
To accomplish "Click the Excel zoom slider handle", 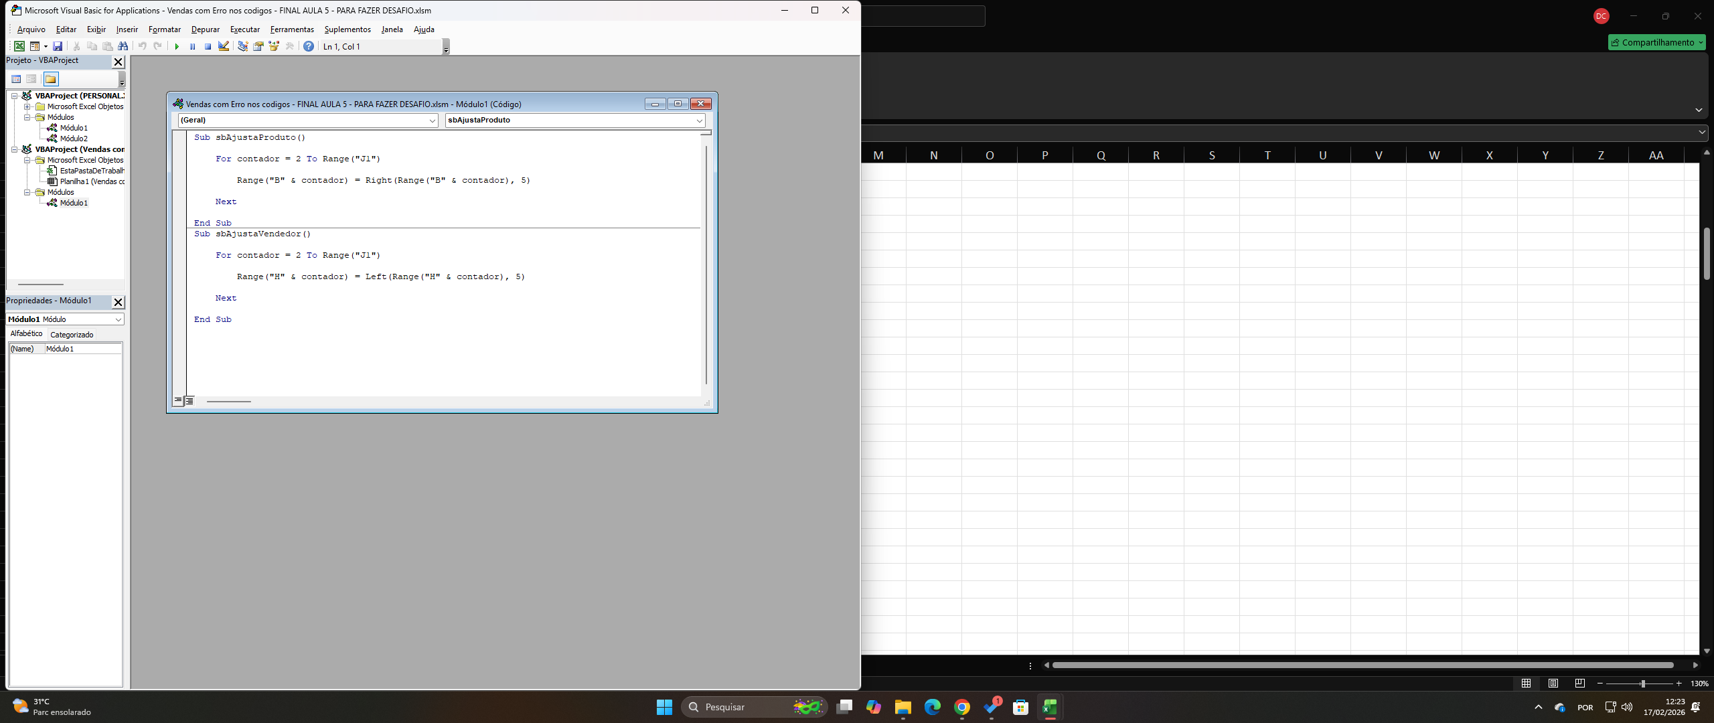I will click(x=1643, y=684).
